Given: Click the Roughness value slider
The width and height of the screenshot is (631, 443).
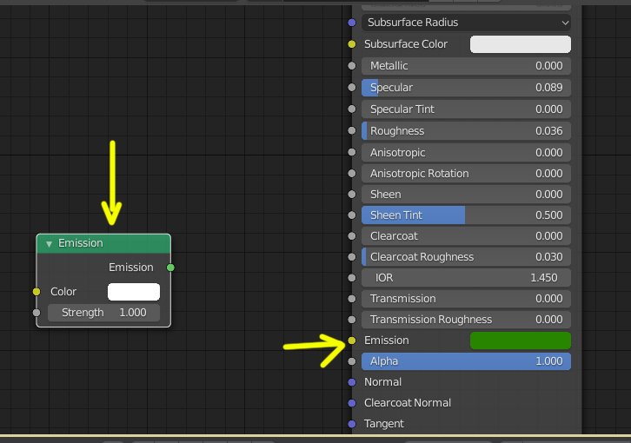Looking at the screenshot, I should [x=466, y=131].
